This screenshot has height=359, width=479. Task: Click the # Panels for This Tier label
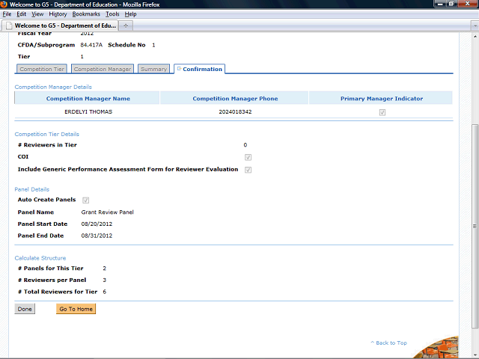50,269
